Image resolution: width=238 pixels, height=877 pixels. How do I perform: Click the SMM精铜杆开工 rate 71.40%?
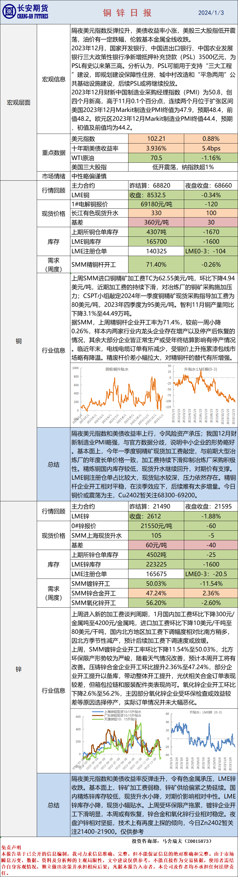(x=156, y=265)
